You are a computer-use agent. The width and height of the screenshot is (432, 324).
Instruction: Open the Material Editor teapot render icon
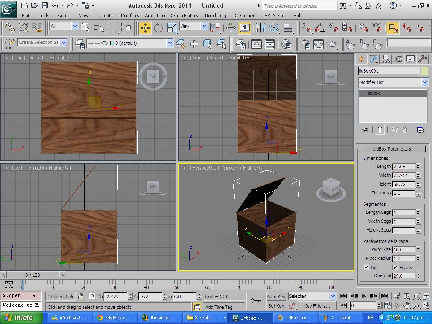coord(305,43)
